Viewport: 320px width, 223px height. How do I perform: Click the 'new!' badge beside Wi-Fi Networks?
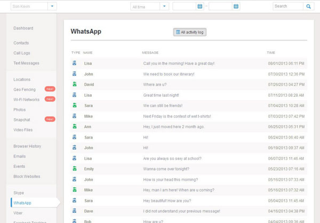tap(50, 99)
